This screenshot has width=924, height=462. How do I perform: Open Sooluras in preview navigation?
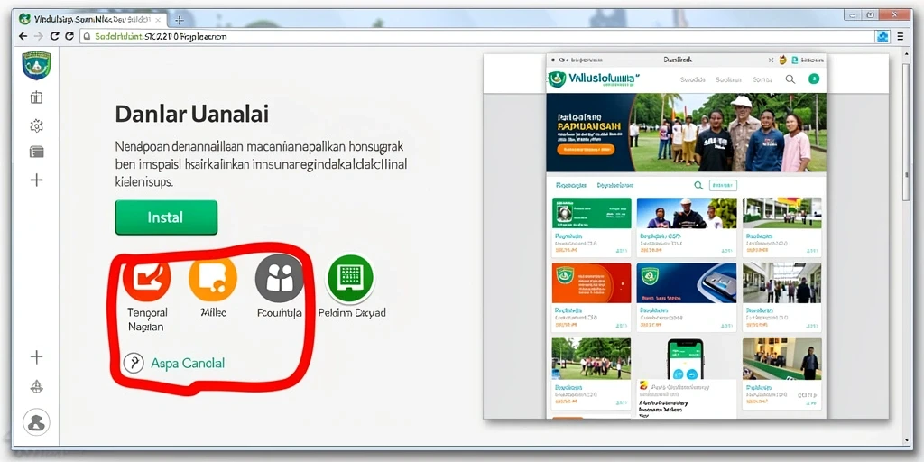tap(729, 79)
